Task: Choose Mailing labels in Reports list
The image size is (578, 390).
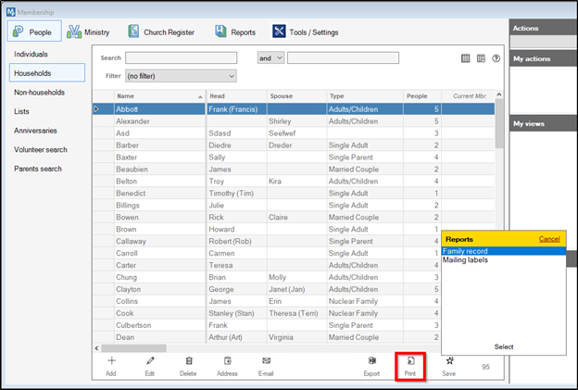Action: [466, 259]
